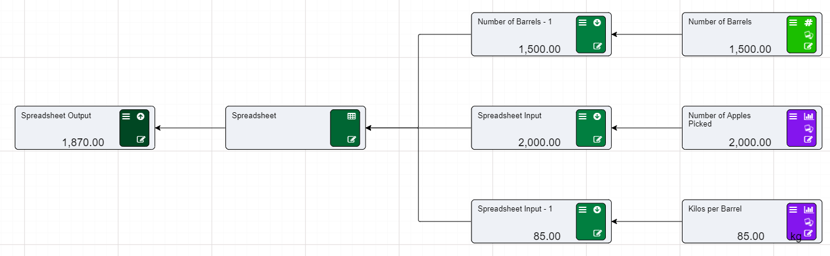Click the comments icon on Kilos per Barrel
Image resolution: width=830 pixels, height=256 pixels.
[x=808, y=222]
